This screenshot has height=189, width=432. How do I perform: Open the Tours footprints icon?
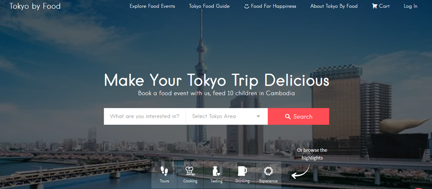(x=164, y=171)
